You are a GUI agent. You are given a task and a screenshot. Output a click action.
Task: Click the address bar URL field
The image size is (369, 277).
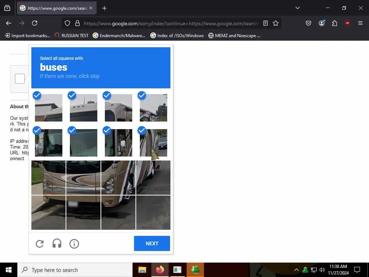tap(170, 23)
